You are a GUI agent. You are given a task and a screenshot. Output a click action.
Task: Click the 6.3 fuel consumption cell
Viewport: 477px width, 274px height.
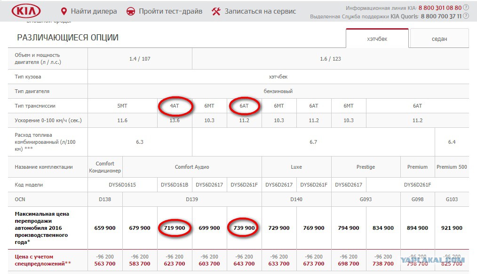(140, 142)
